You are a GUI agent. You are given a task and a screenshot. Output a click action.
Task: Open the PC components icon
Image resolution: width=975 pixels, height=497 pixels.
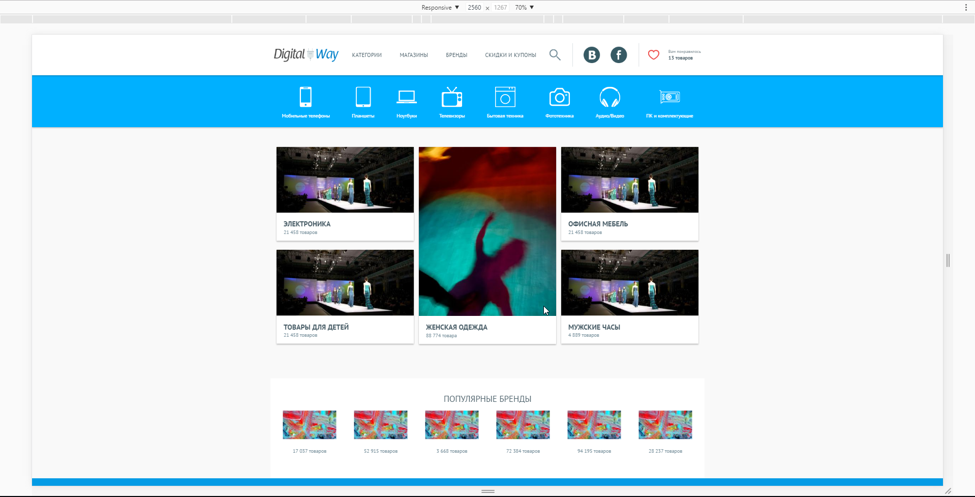[x=669, y=97]
